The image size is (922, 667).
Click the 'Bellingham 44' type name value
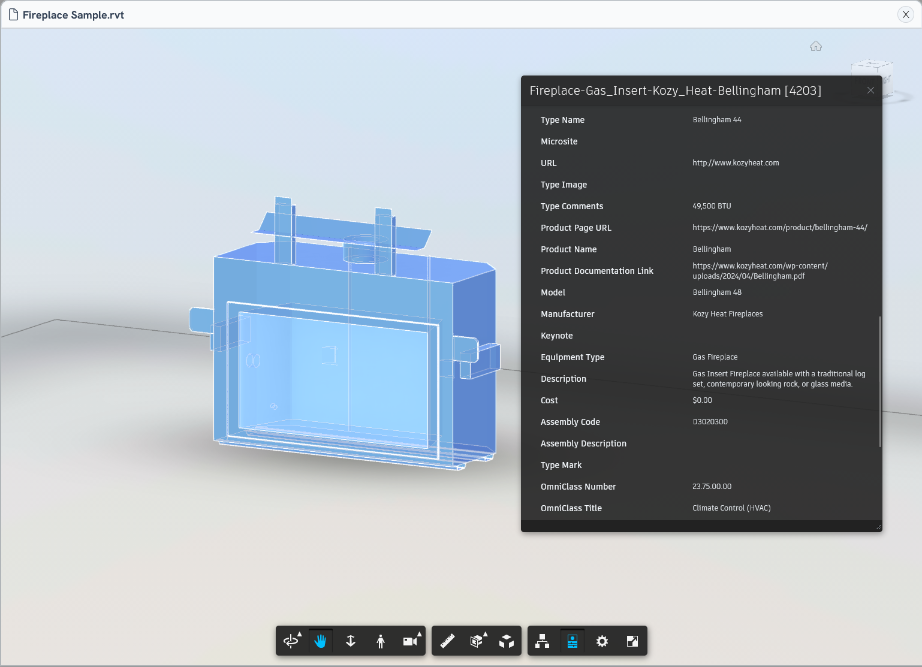point(717,120)
